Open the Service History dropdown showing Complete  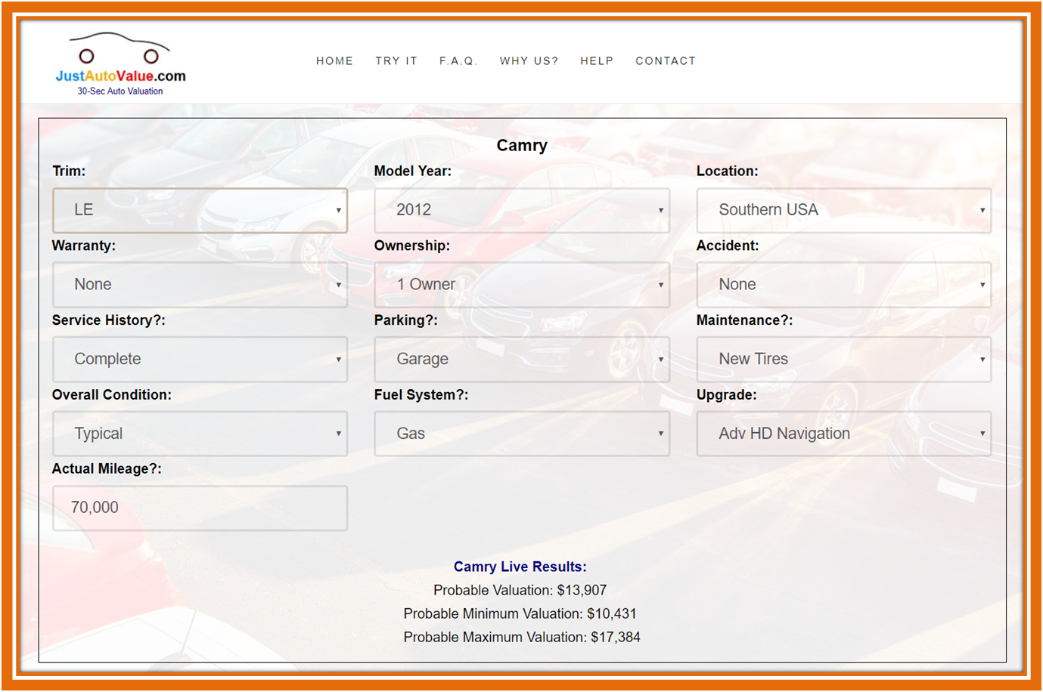(x=200, y=359)
